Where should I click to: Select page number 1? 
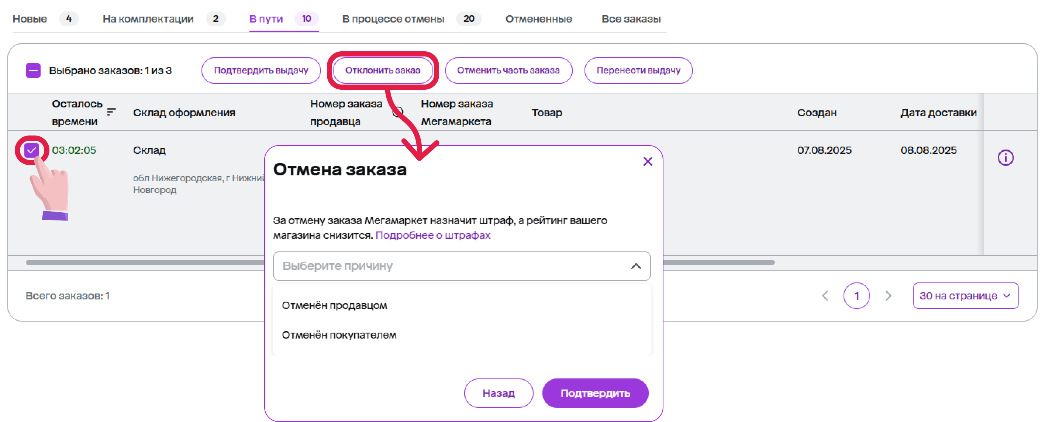856,295
